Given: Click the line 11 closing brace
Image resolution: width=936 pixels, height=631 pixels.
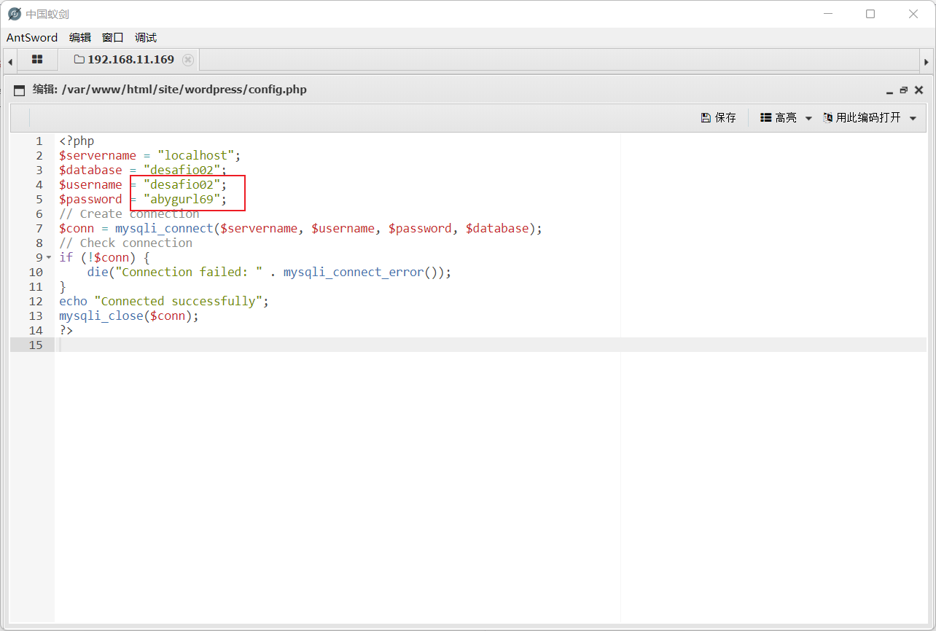Looking at the screenshot, I should click(63, 286).
